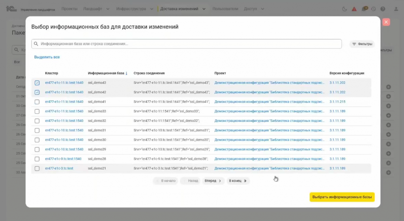The height and width of the screenshot is (221, 404).
Task: Open the help question mark icon
Action: tap(382, 9)
